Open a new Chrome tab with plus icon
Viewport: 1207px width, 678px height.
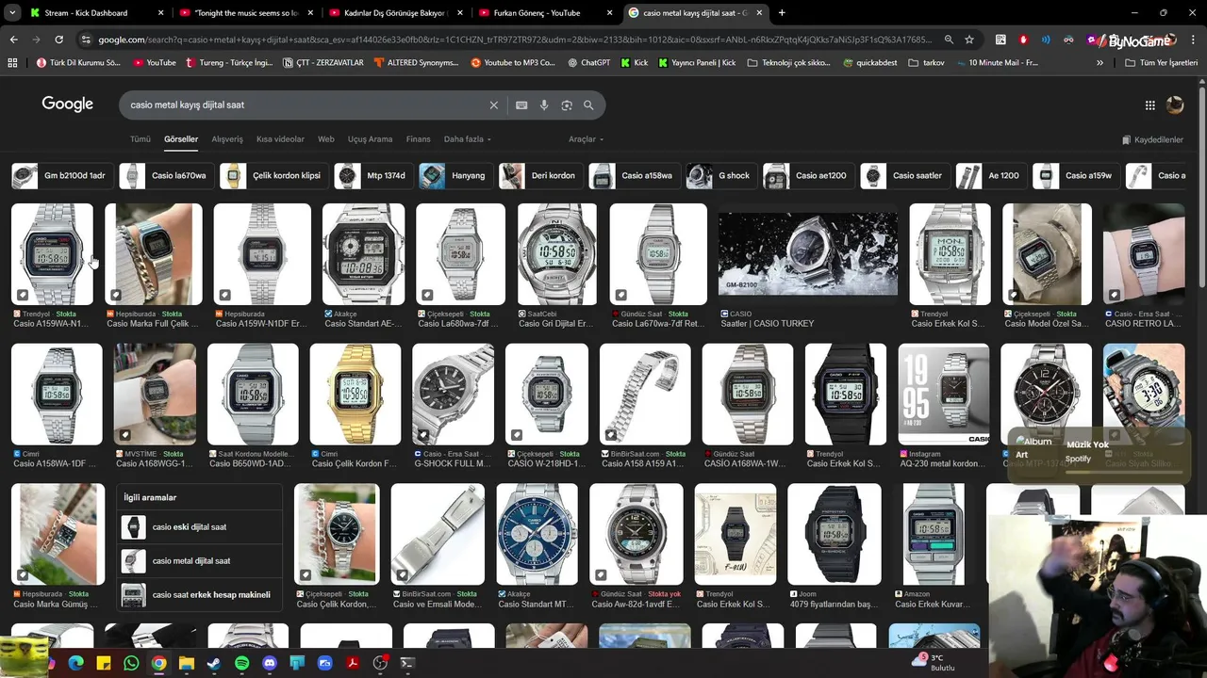pyautogui.click(x=782, y=13)
